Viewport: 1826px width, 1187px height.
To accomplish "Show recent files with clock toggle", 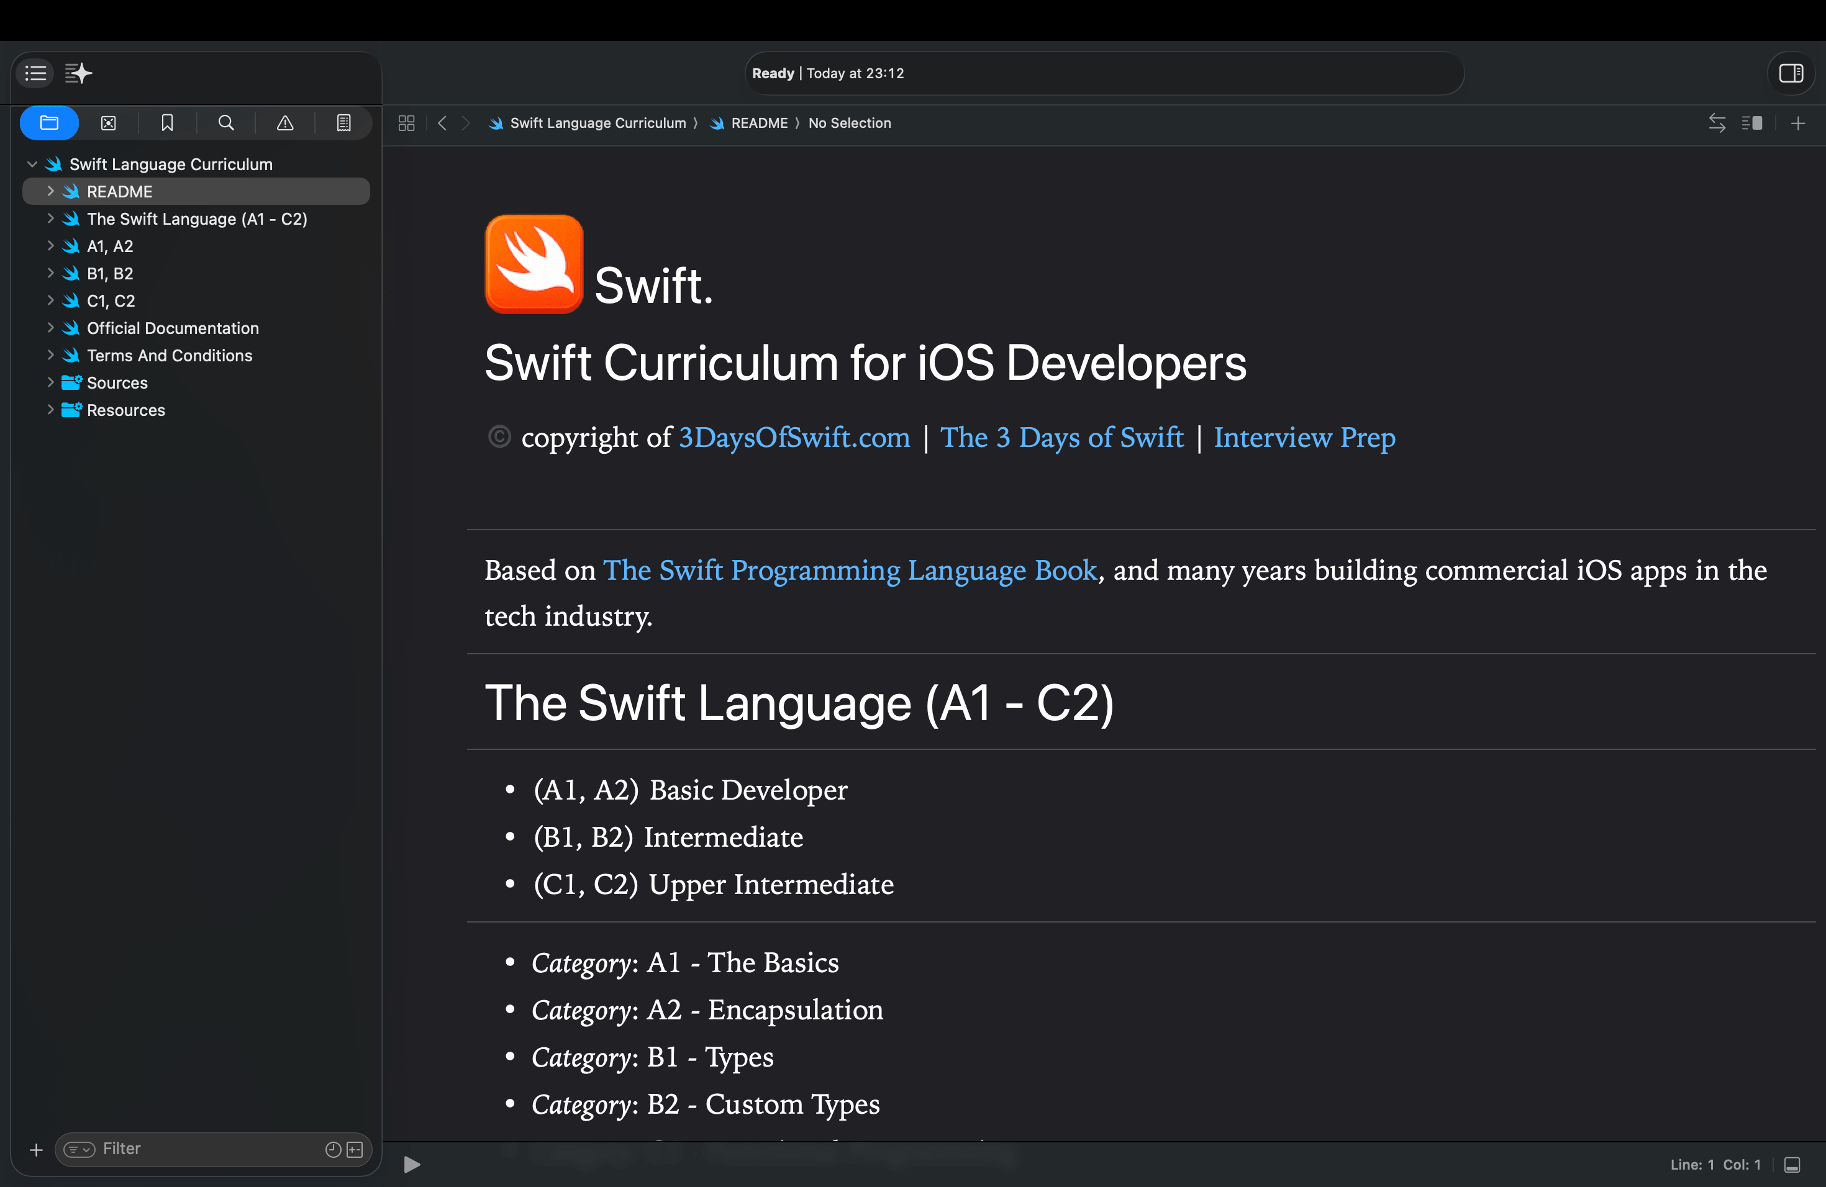I will click(332, 1149).
